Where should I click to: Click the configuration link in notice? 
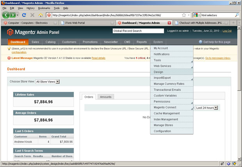(x=19, y=52)
